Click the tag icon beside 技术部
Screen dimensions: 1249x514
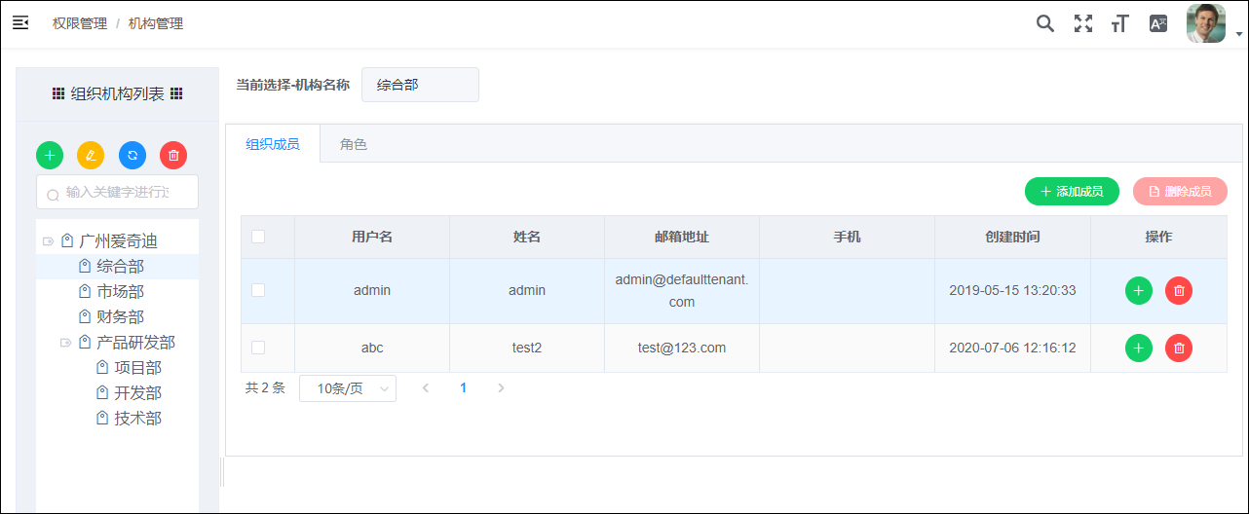click(x=101, y=418)
